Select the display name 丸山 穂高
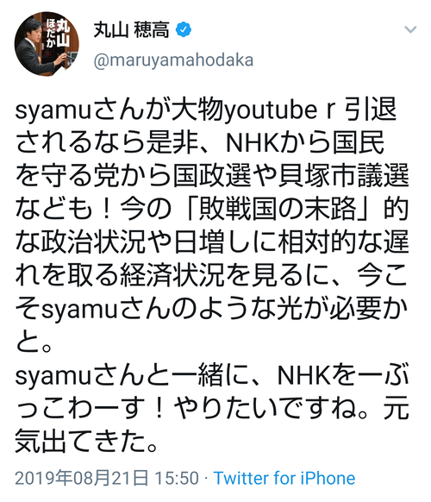431x502 pixels. click(131, 30)
